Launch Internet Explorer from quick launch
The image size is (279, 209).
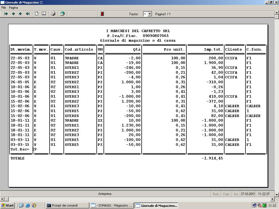coord(28,205)
